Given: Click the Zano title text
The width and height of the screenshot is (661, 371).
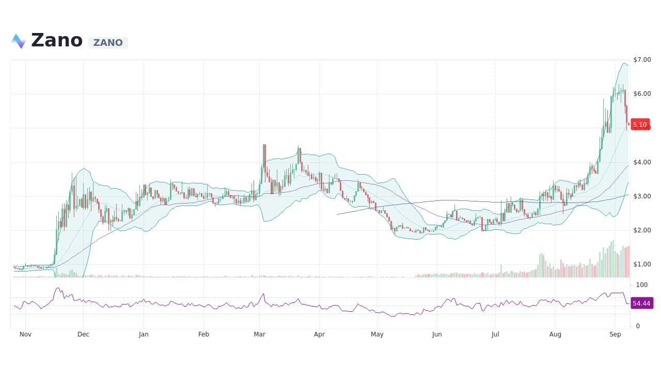Looking at the screenshot, I should click(57, 40).
